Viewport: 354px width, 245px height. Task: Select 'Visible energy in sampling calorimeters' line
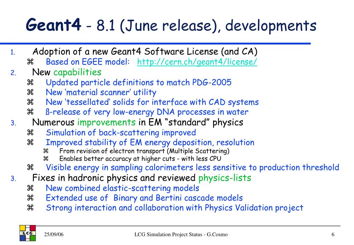click(x=192, y=167)
